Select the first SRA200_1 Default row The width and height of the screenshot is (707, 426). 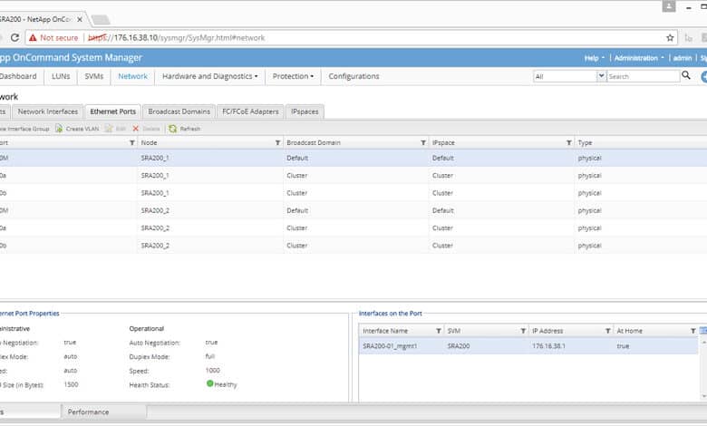point(353,159)
